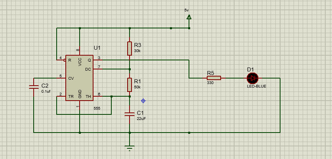Click the C1 reference label

pos(140,112)
